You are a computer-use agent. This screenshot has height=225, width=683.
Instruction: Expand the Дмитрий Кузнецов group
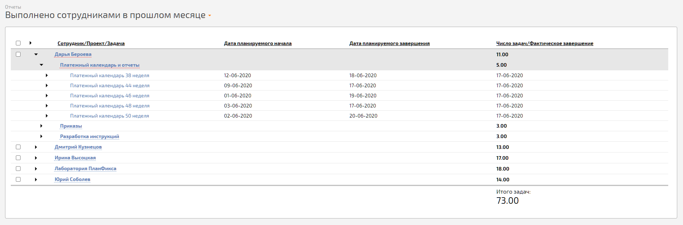[x=36, y=147]
